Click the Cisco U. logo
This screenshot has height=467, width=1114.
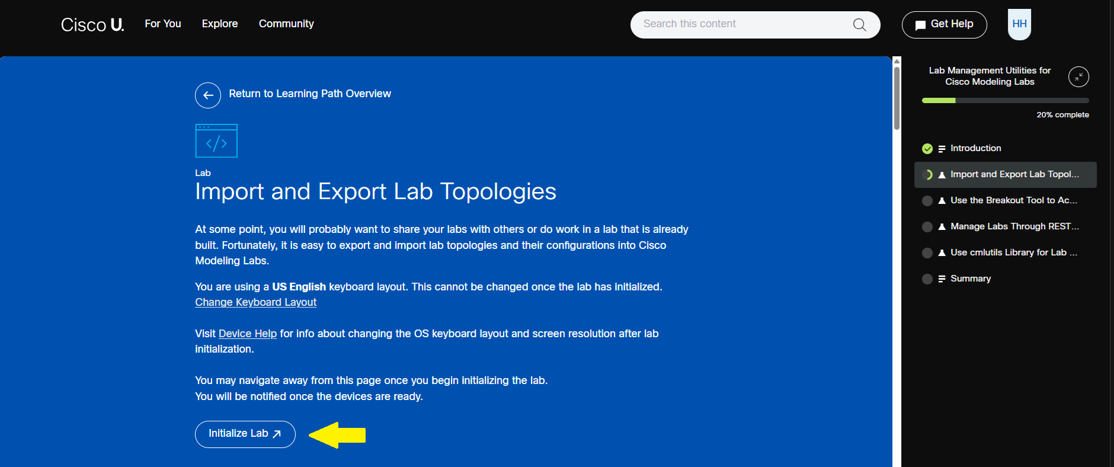point(92,24)
